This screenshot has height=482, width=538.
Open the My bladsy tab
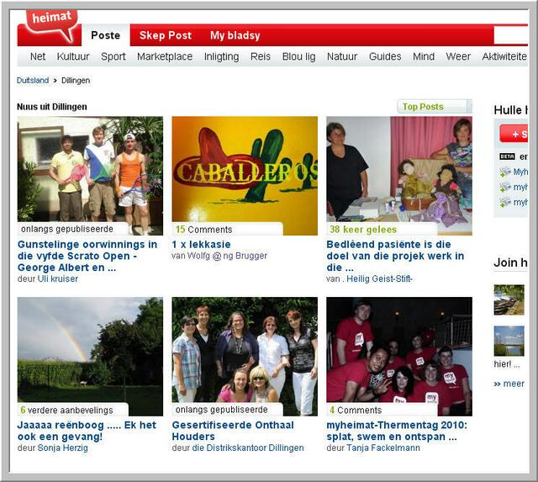pos(235,35)
